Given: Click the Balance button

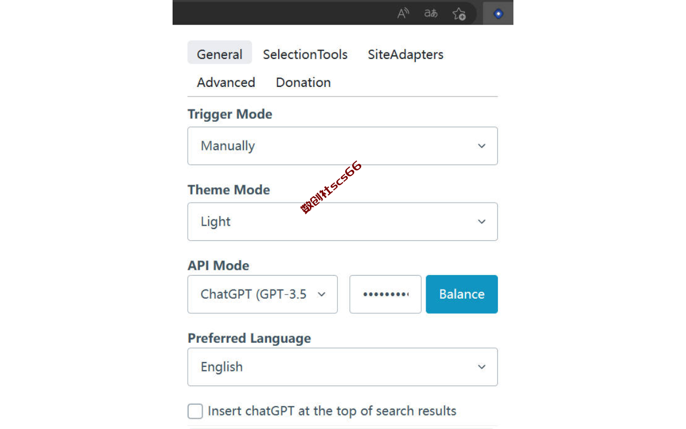Looking at the screenshot, I should (x=462, y=294).
